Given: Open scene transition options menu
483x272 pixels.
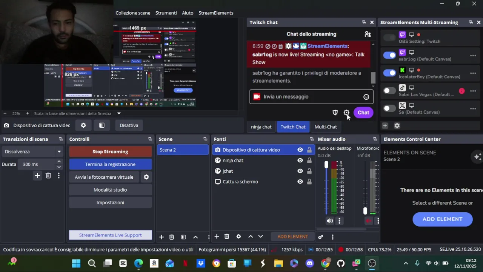Looking at the screenshot, I should click(58, 175).
